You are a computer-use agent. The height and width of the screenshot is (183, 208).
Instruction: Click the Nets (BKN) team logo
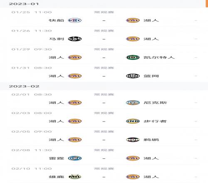pyautogui.click(x=133, y=76)
